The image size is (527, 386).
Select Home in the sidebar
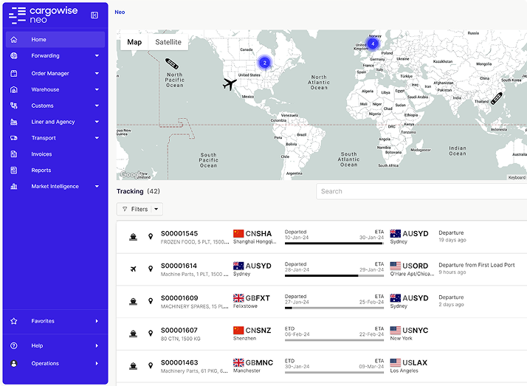38,40
